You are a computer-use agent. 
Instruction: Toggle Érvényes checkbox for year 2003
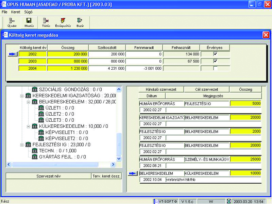click(x=215, y=61)
